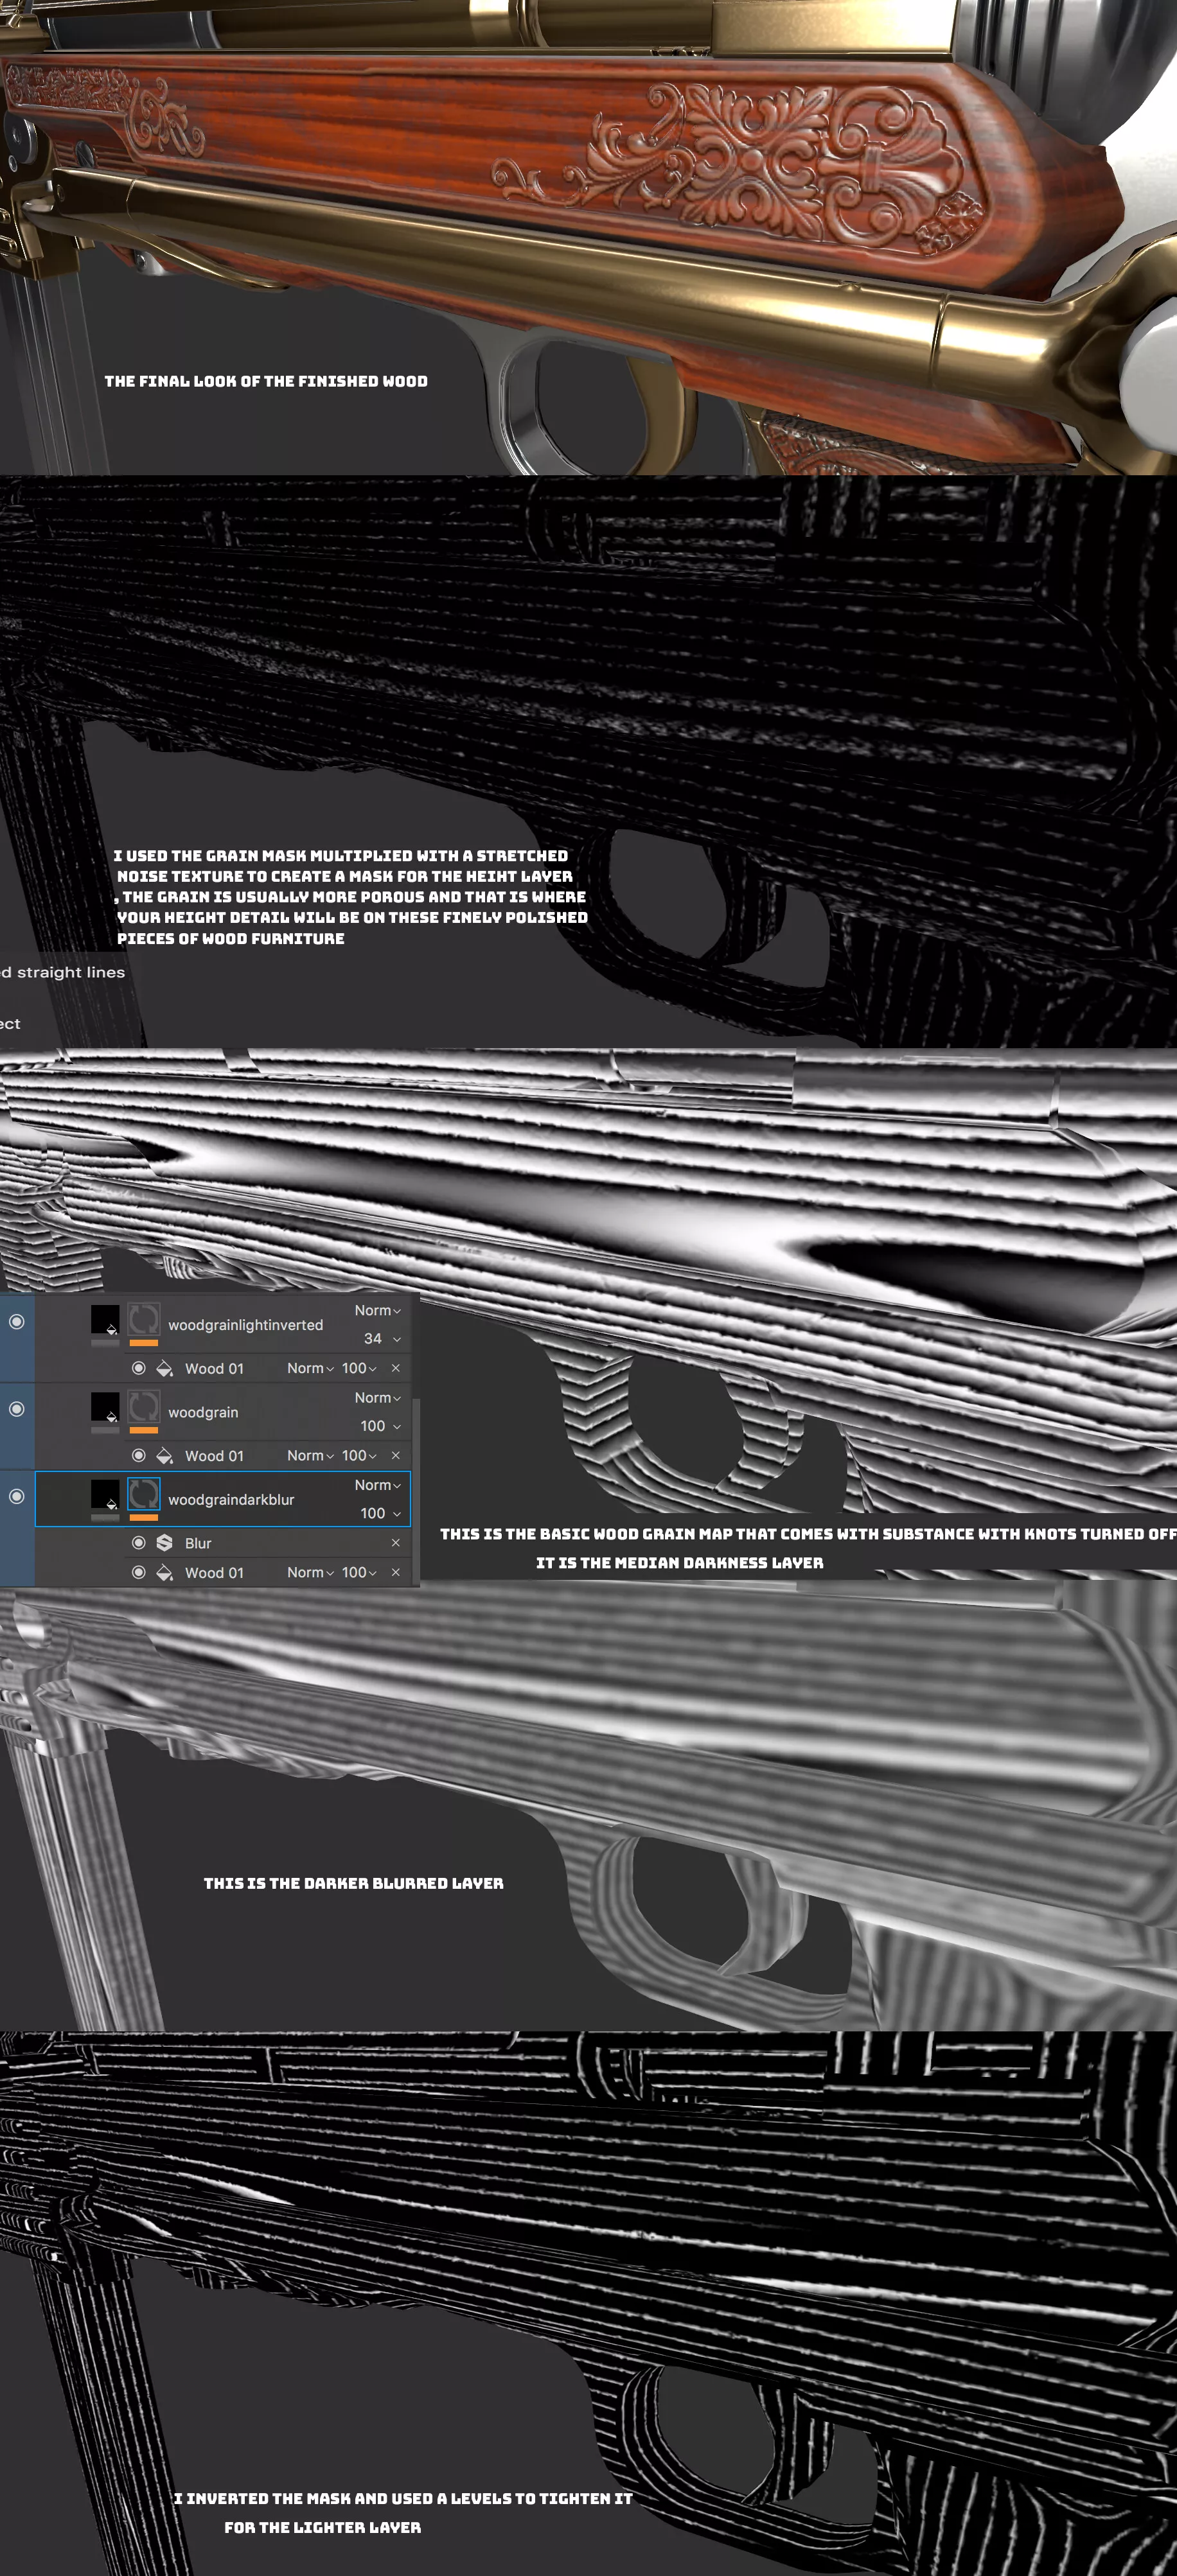Delete Wood 01 fill under woodgrainlightinverted

pos(396,1368)
